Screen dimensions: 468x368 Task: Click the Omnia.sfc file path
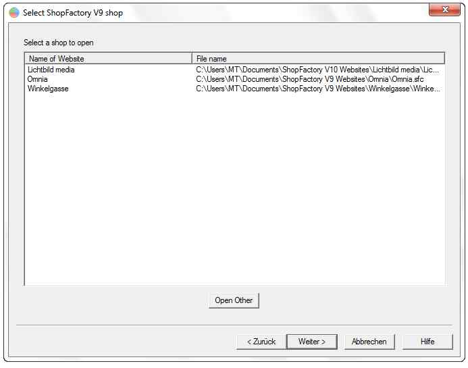pos(310,79)
